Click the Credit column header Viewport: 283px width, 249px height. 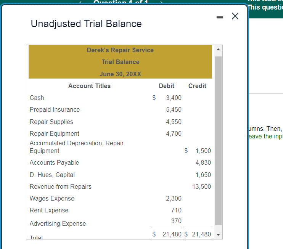point(197,86)
